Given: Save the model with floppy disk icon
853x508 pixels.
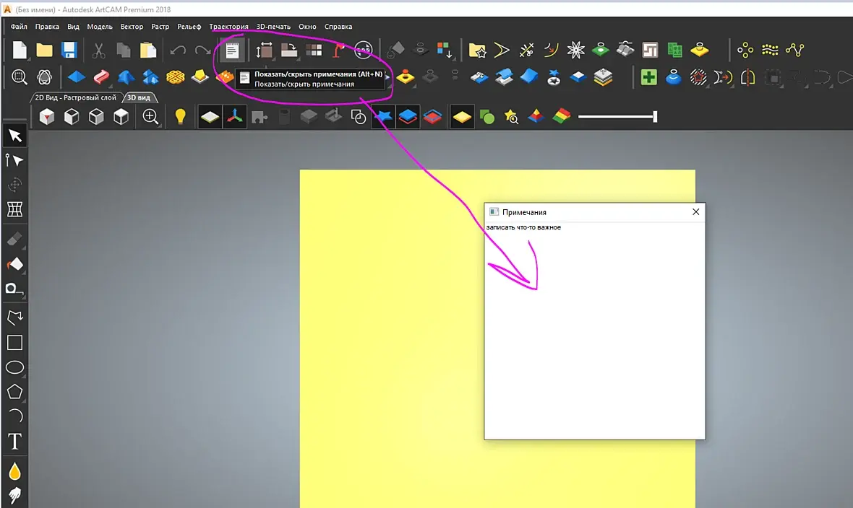Looking at the screenshot, I should (69, 50).
